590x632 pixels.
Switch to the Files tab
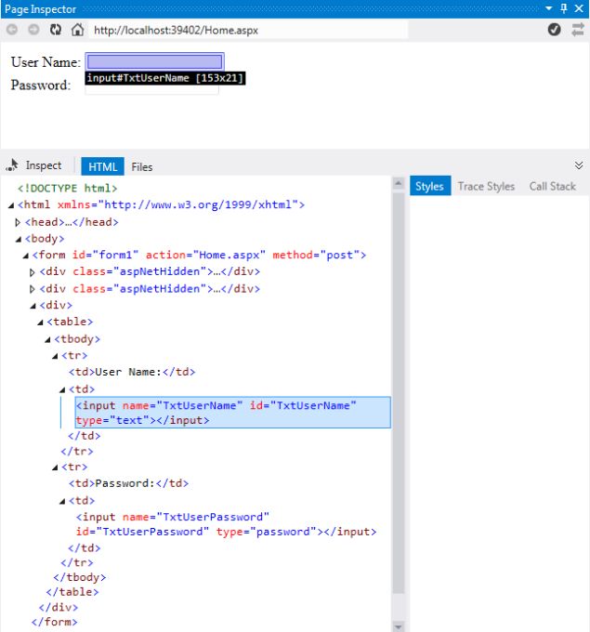pos(142,167)
